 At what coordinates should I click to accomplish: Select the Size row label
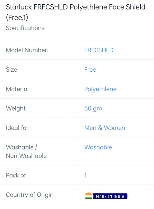tap(11, 70)
